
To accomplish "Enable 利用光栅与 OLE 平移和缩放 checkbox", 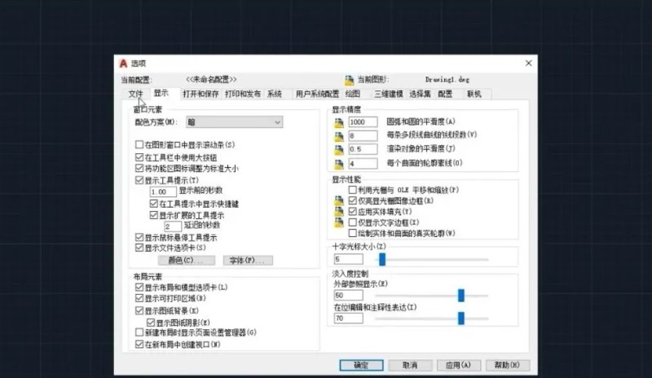I will [x=353, y=190].
